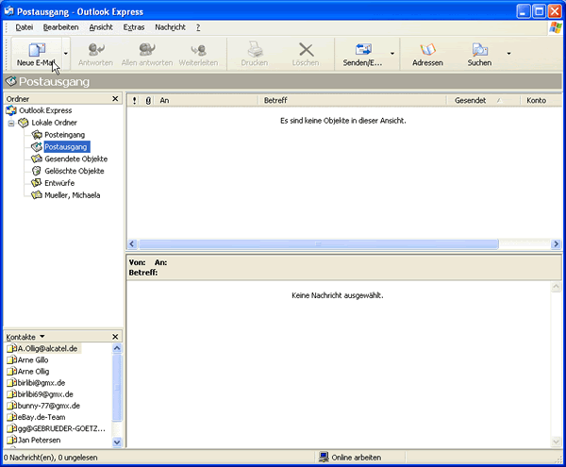
Task: Select the Entwürfe folder
Action: (x=62, y=183)
